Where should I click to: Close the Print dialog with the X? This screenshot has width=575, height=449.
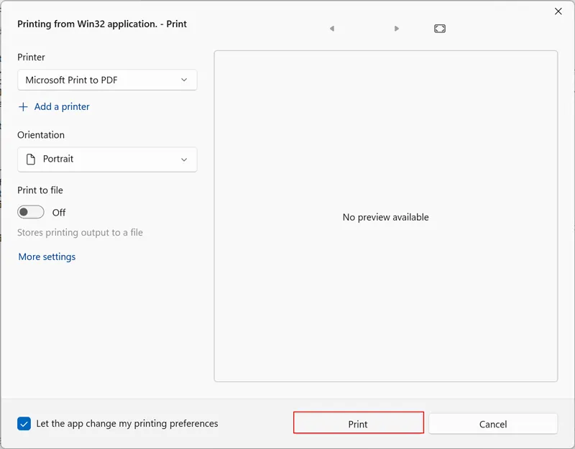(x=558, y=11)
